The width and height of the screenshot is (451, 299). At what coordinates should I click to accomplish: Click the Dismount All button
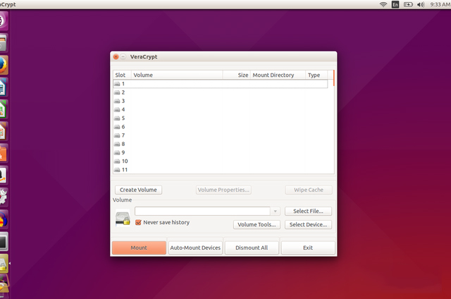[x=252, y=248]
